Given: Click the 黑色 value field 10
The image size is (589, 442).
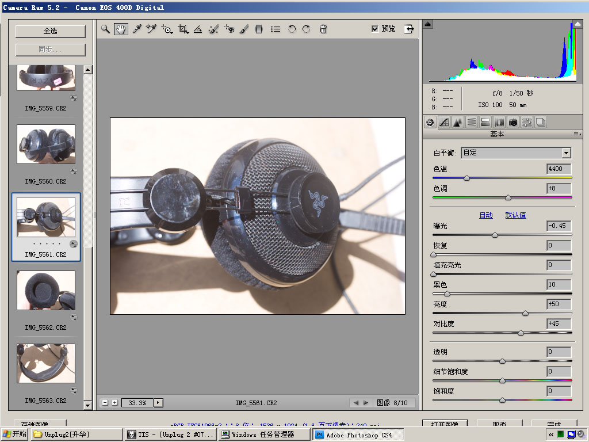Looking at the screenshot, I should point(559,284).
